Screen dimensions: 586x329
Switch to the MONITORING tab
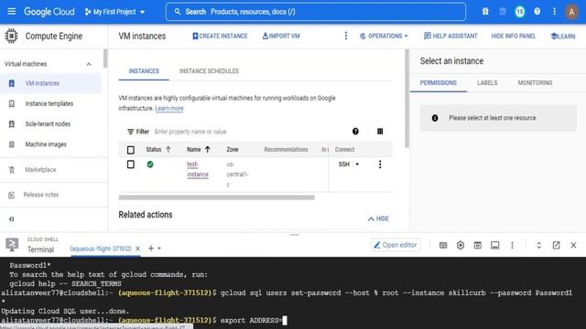535,83
